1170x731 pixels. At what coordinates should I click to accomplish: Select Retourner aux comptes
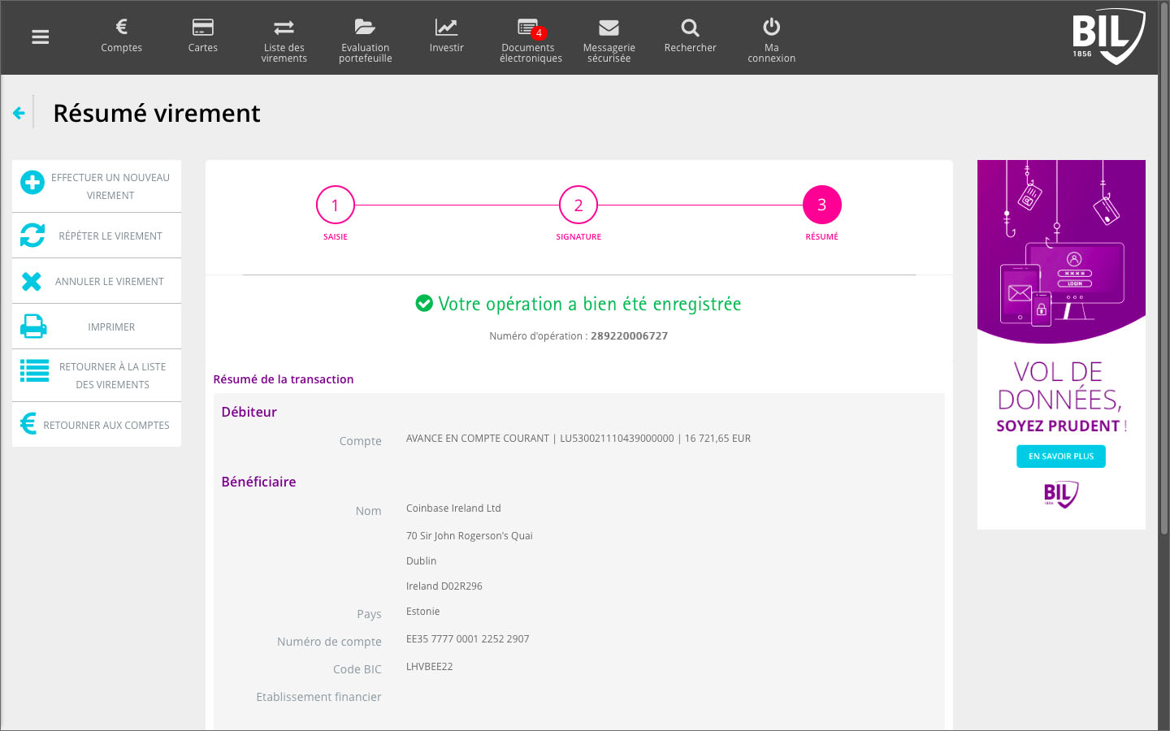pyautogui.click(x=97, y=425)
